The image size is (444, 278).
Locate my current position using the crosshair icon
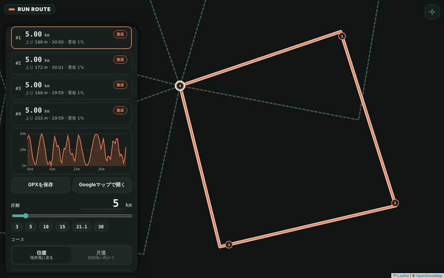pos(432,12)
